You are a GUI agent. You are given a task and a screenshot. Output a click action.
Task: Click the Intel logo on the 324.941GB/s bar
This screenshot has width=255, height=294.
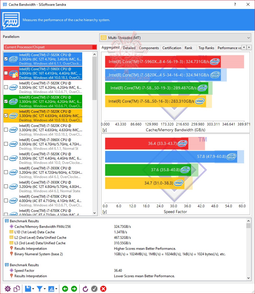[x=215, y=75]
